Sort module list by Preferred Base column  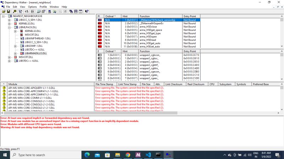(265, 84)
